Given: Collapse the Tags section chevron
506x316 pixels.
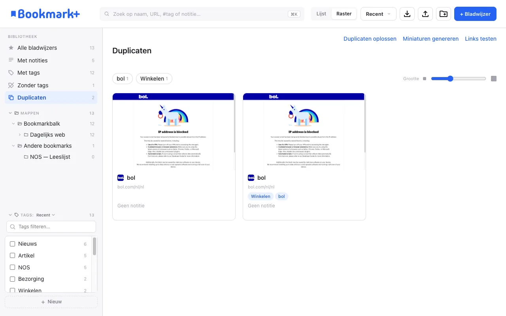Looking at the screenshot, I should coord(10,215).
